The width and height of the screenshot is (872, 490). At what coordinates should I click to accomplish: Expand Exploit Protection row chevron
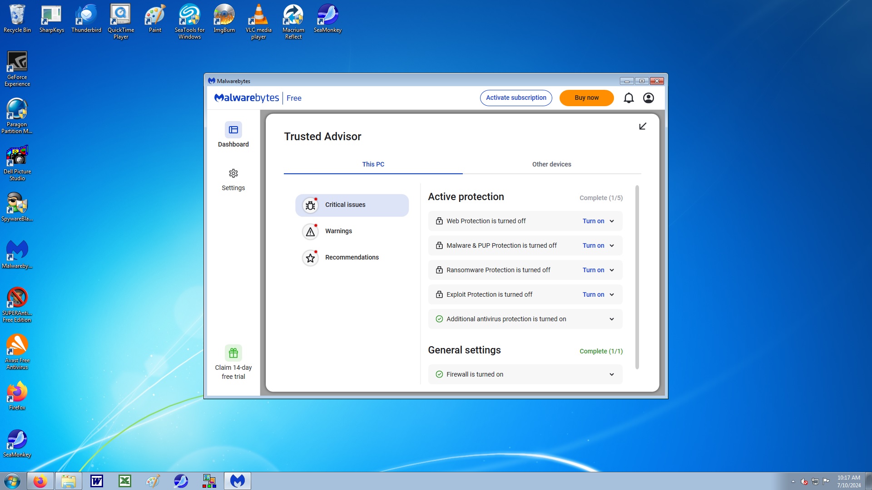(x=612, y=295)
